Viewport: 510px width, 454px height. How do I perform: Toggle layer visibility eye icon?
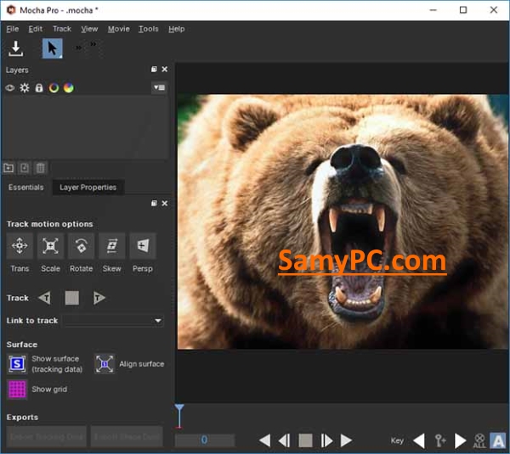(x=9, y=87)
